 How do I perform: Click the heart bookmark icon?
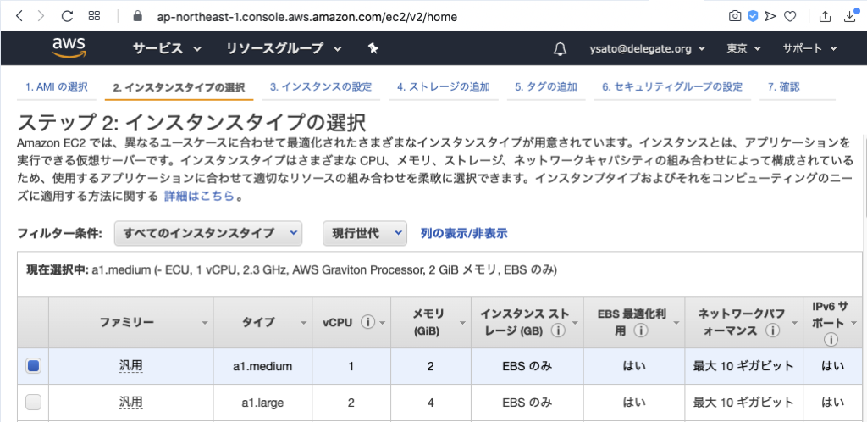click(x=790, y=16)
